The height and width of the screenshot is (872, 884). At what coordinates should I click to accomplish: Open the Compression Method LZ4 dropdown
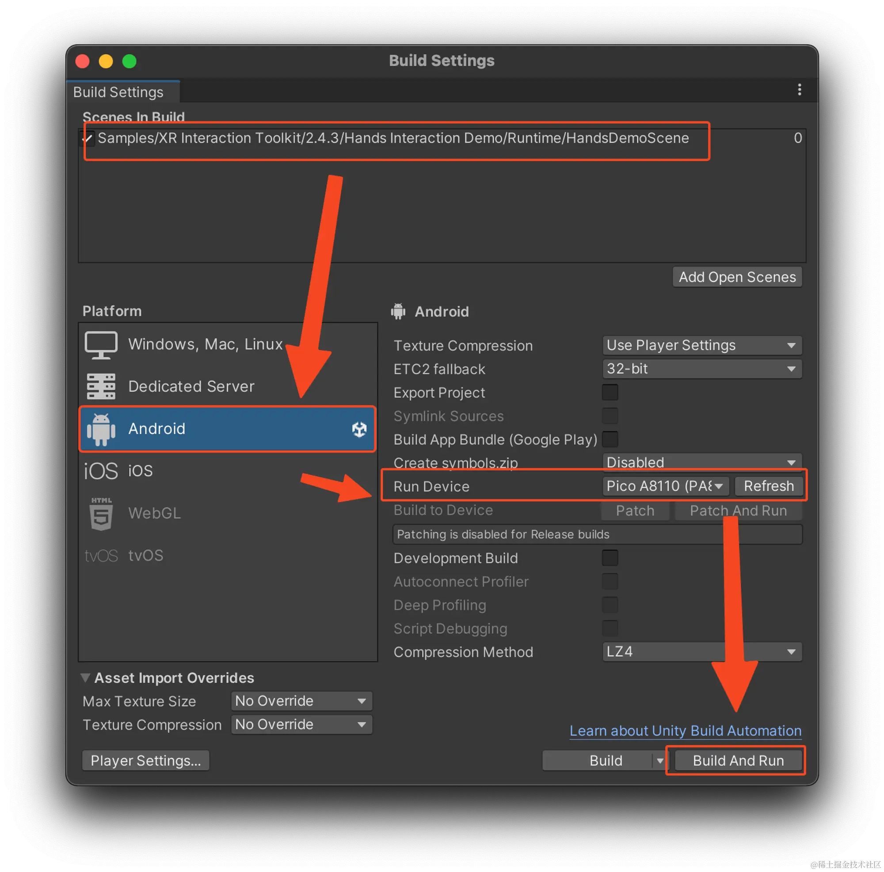(x=702, y=651)
